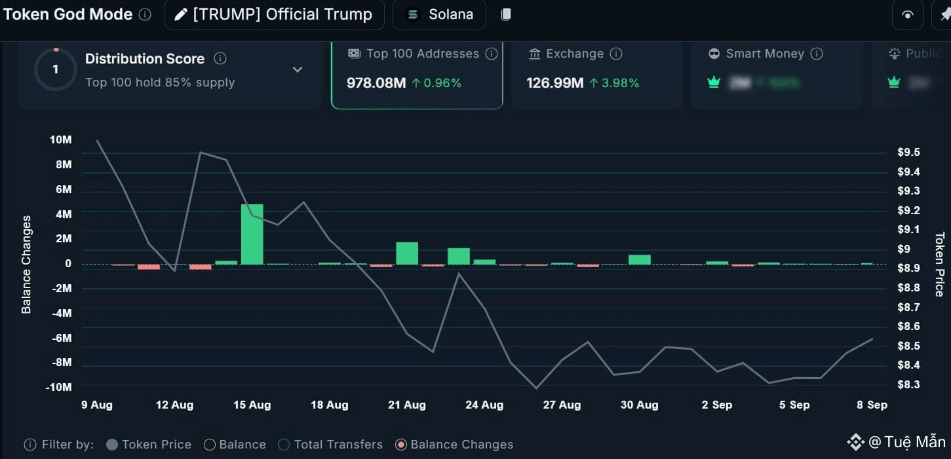Click info icon next to Token God Mode
The width and height of the screenshot is (951, 459).
(x=146, y=14)
